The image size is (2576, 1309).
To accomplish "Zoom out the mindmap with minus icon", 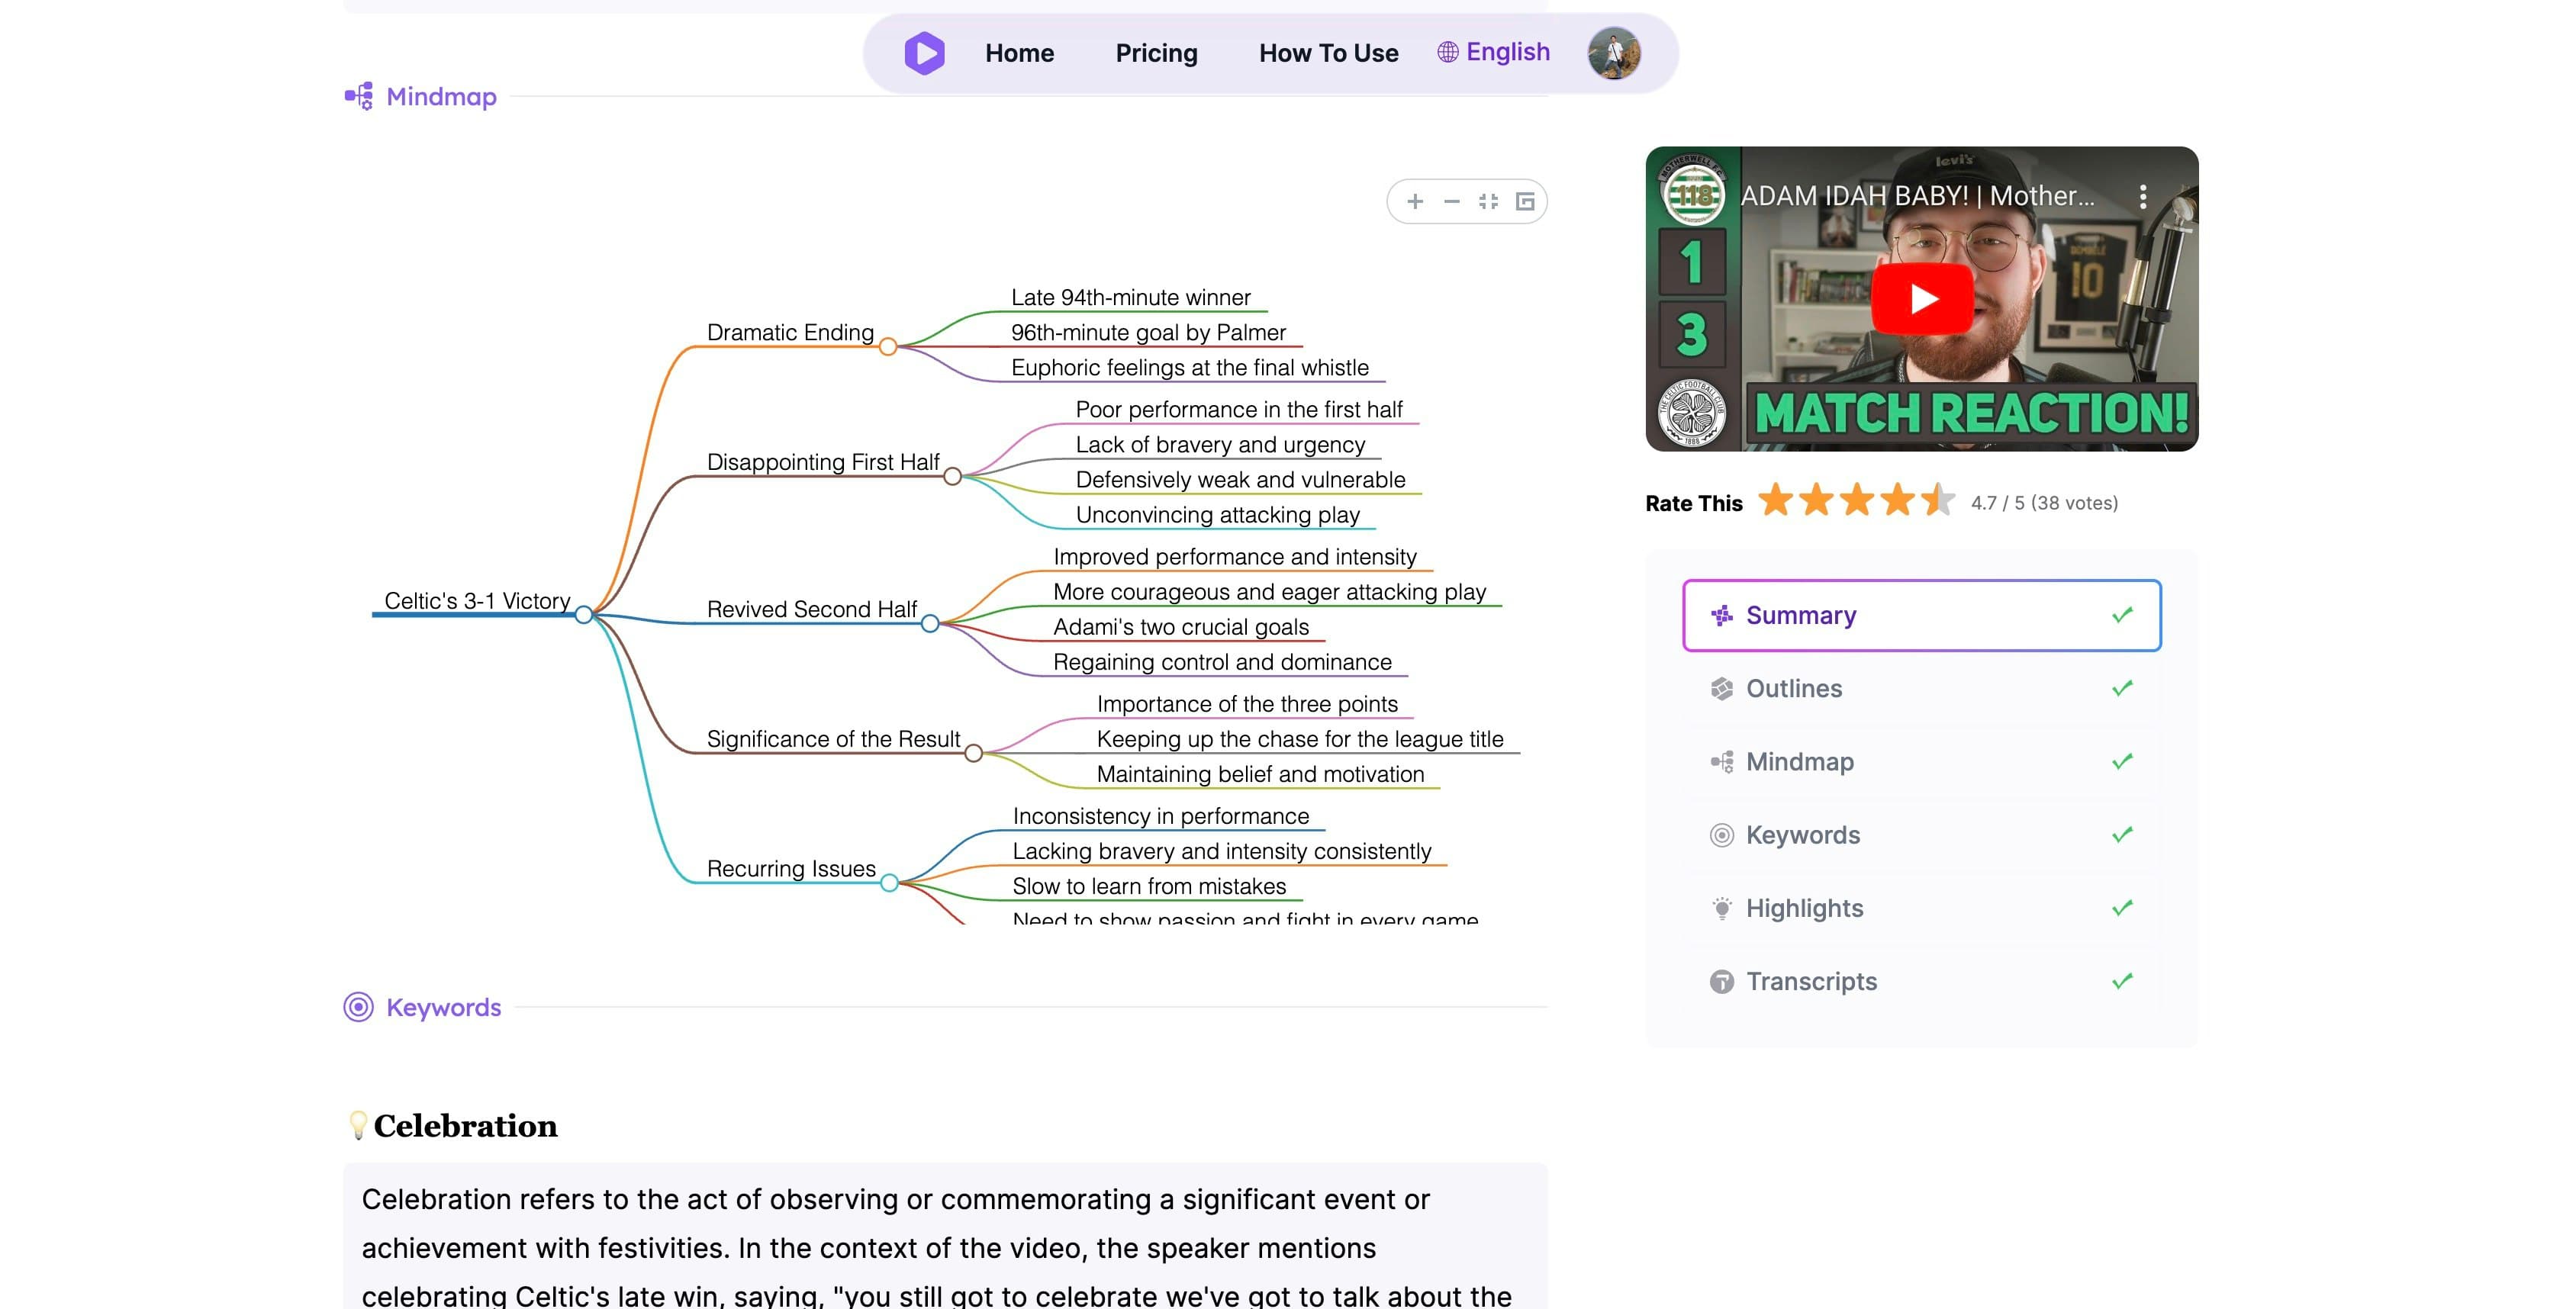I will (1451, 202).
